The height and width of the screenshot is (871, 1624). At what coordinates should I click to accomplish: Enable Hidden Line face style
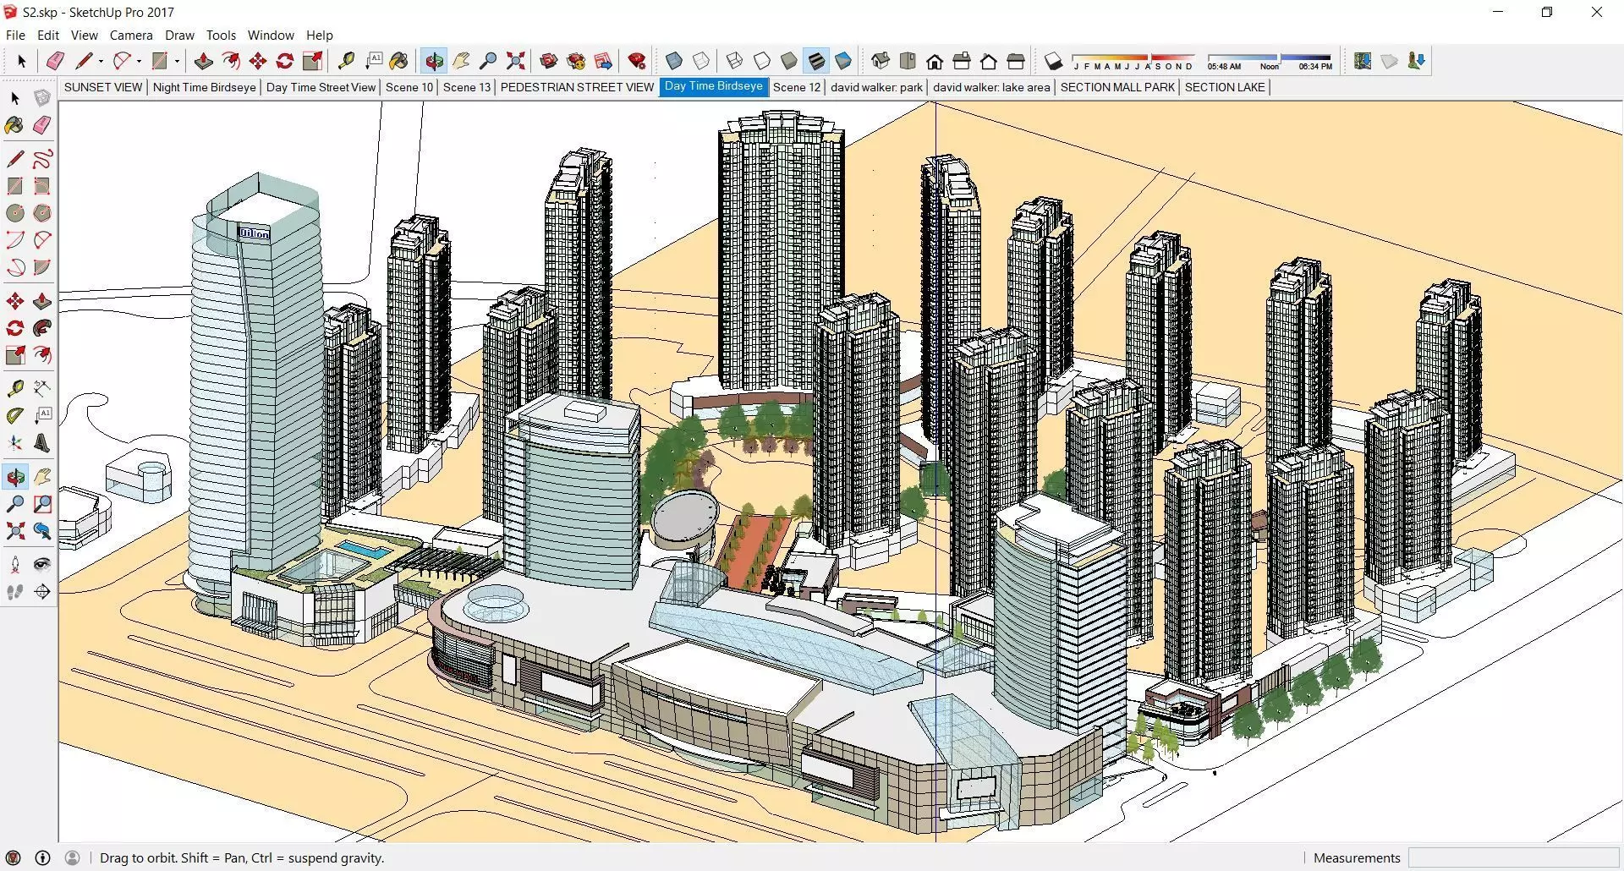pos(762,61)
